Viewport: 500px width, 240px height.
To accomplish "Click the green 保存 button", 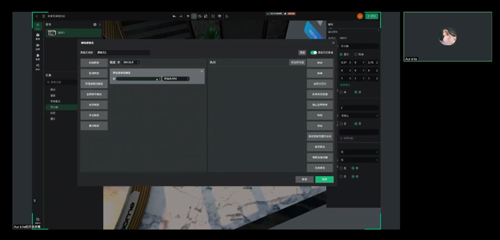I will tap(324, 179).
